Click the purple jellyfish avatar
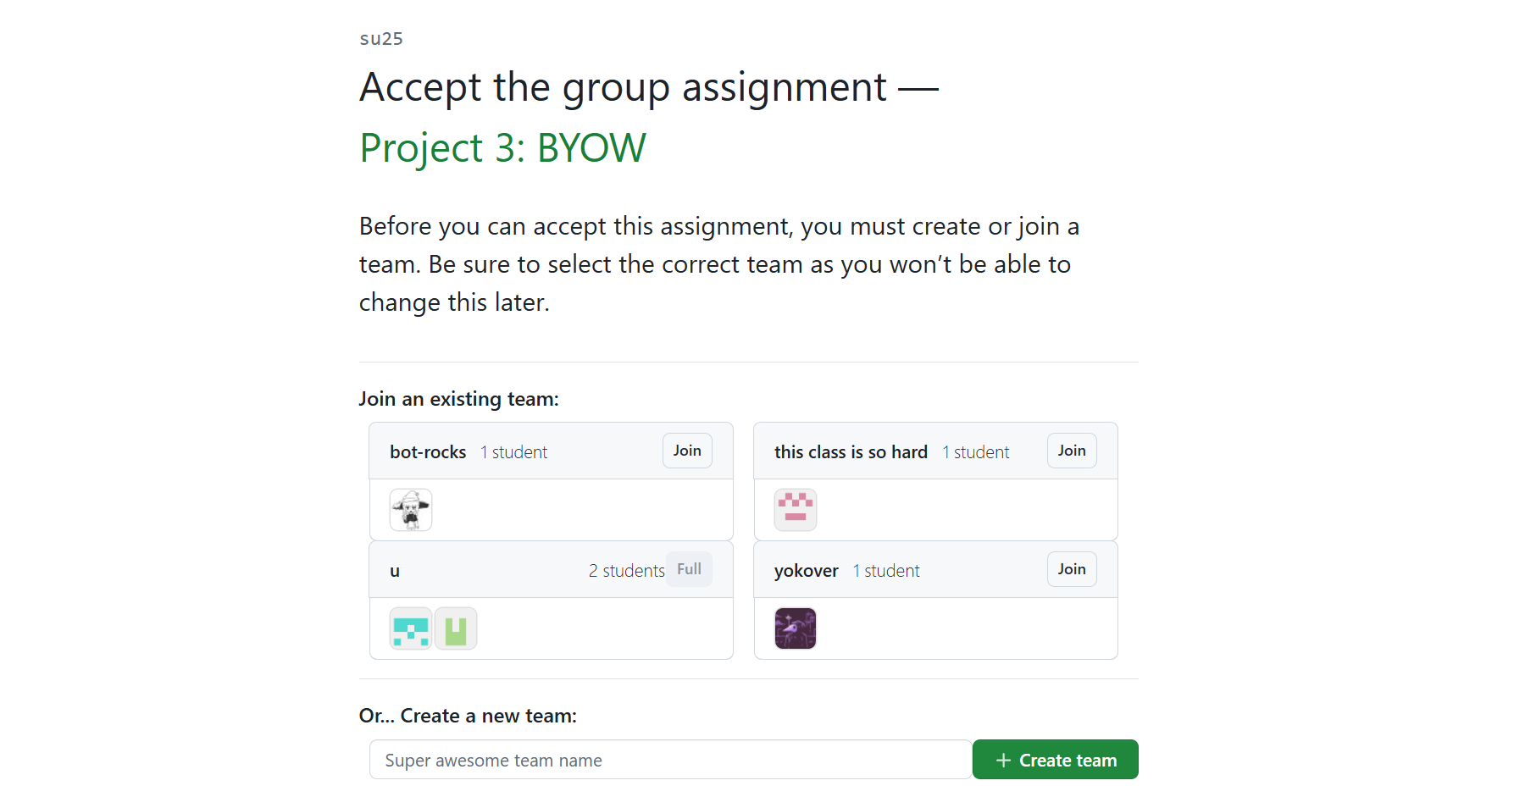 pyautogui.click(x=795, y=628)
